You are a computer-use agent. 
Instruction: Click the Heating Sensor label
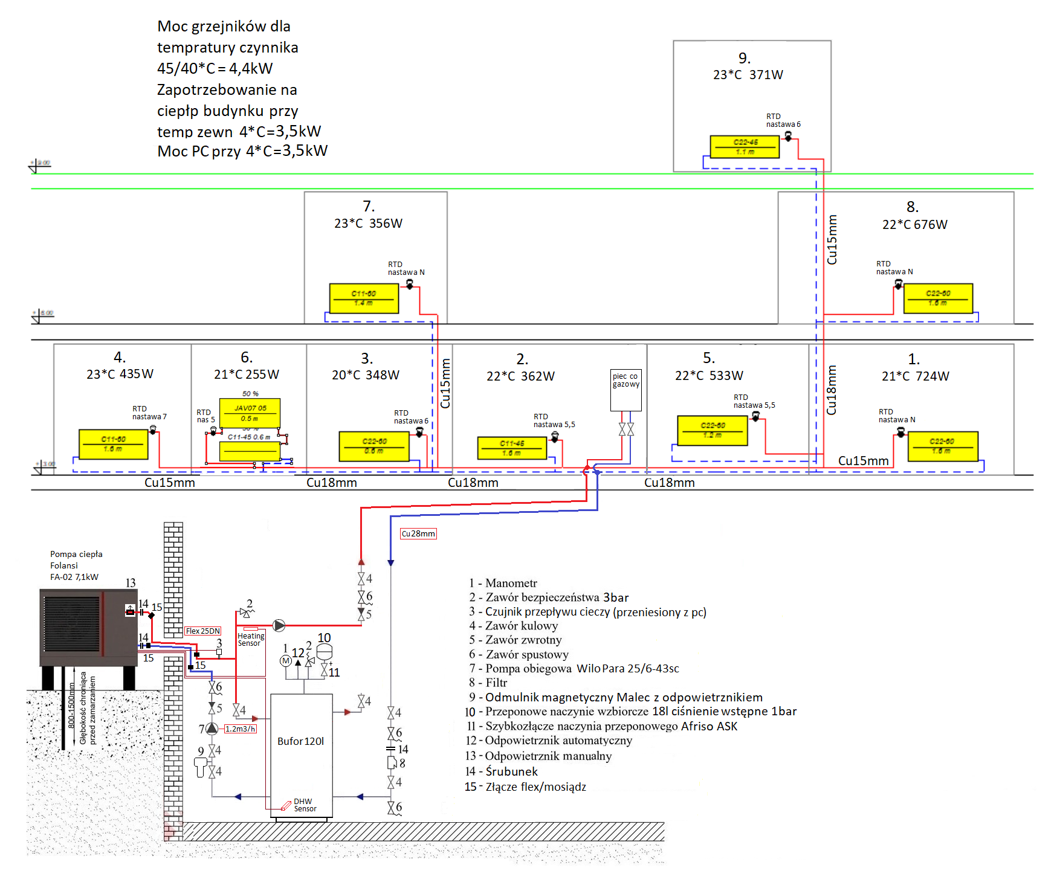[x=251, y=639]
